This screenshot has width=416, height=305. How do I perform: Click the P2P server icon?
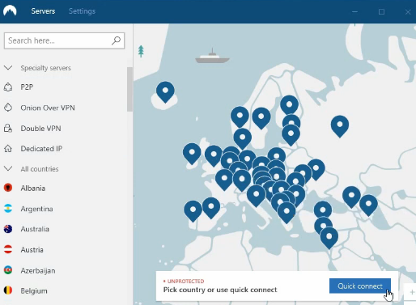[8, 87]
